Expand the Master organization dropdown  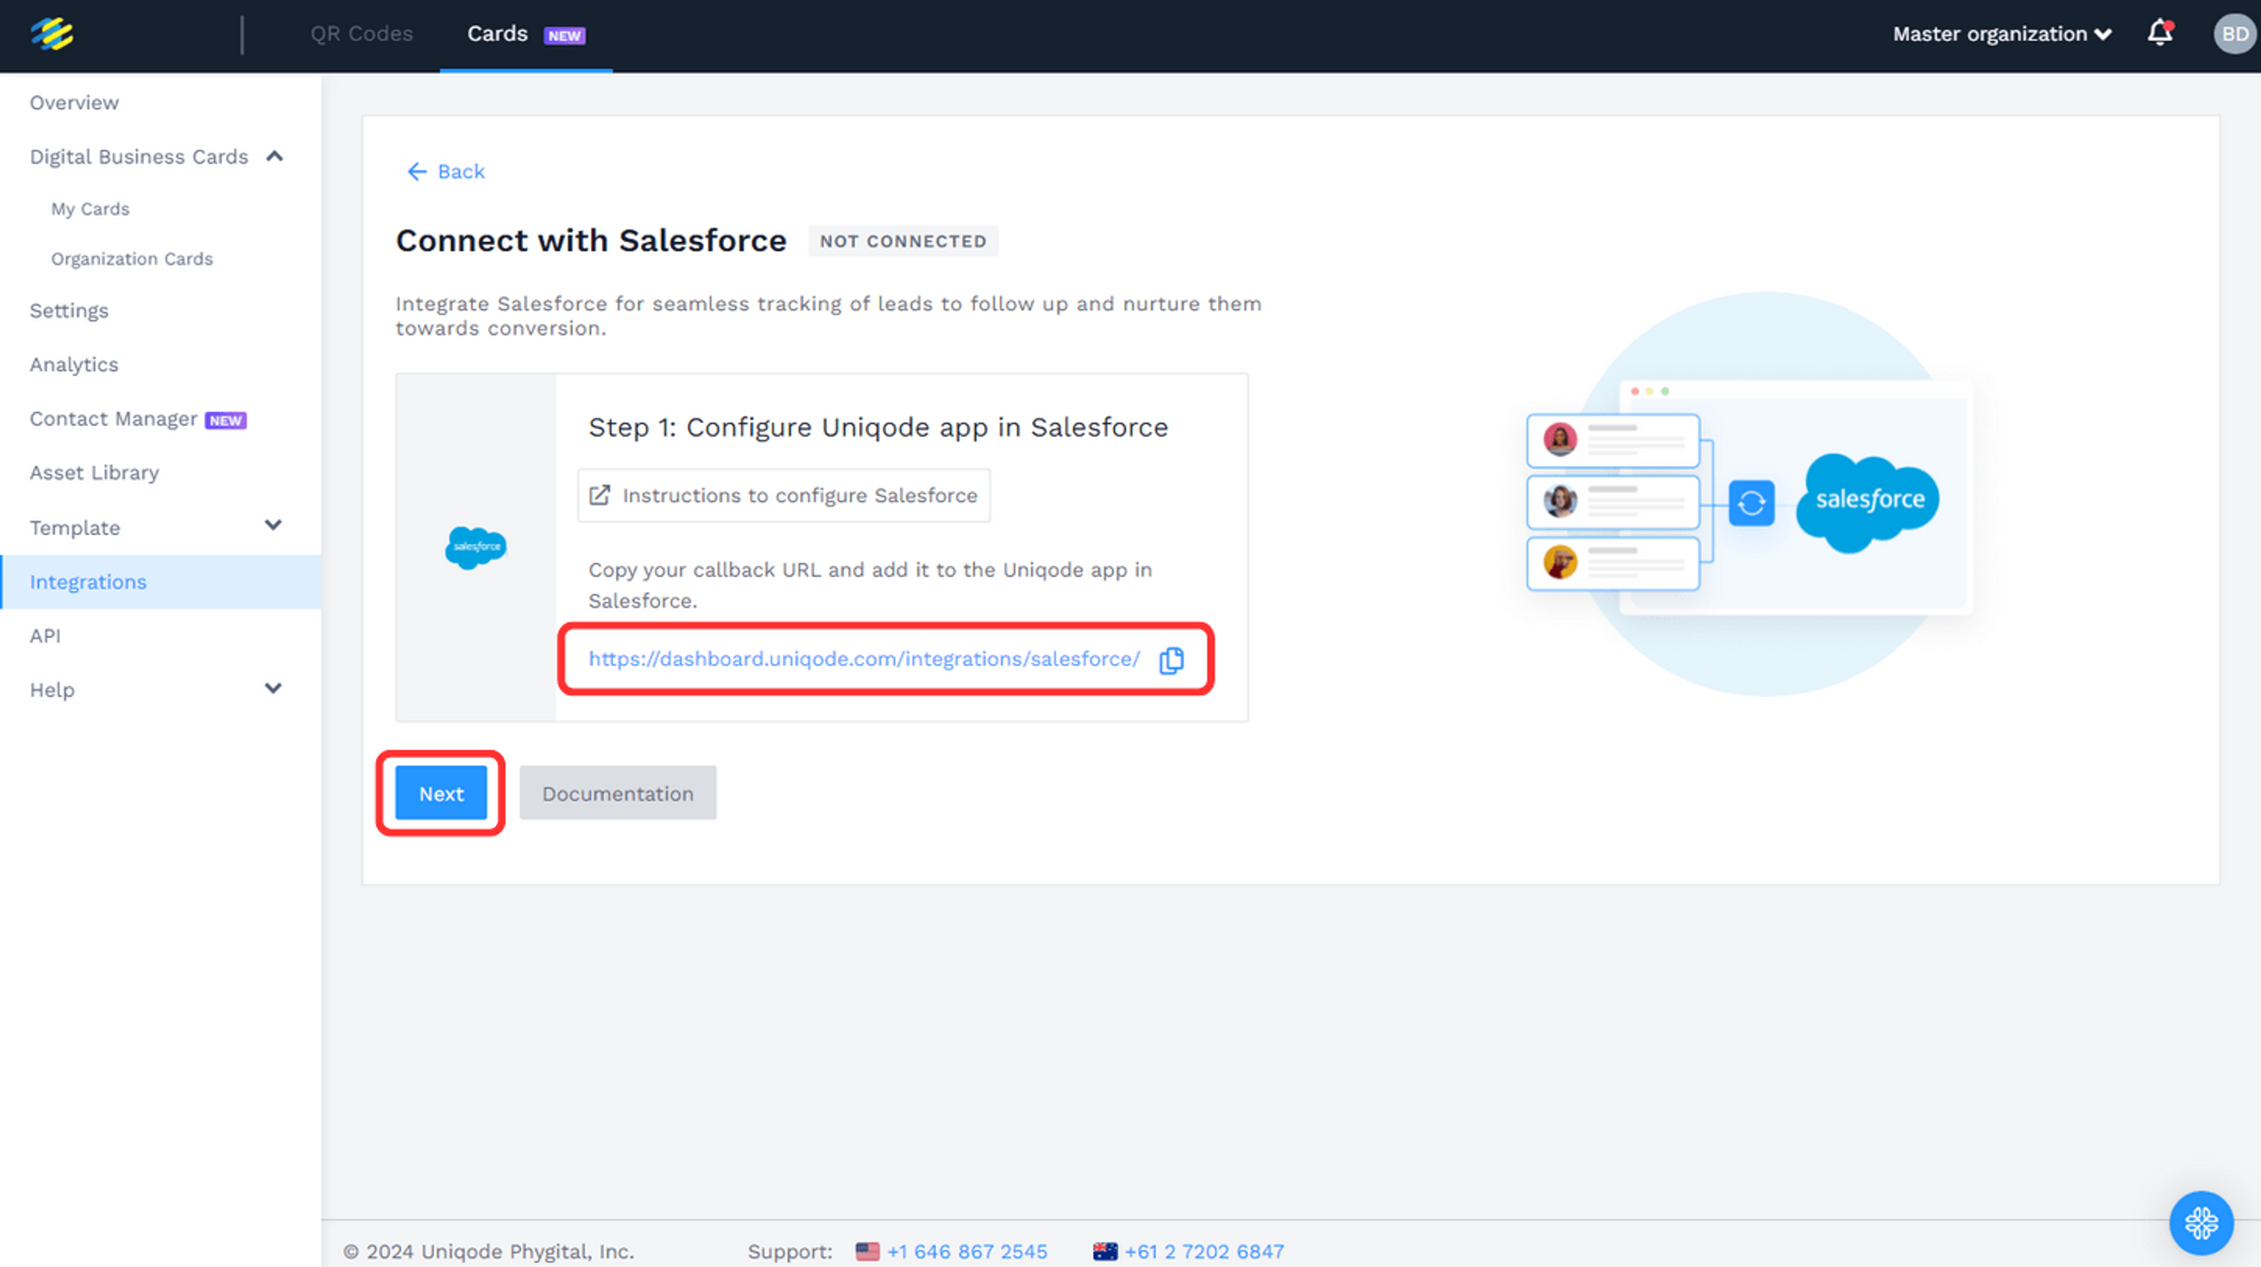click(2002, 34)
